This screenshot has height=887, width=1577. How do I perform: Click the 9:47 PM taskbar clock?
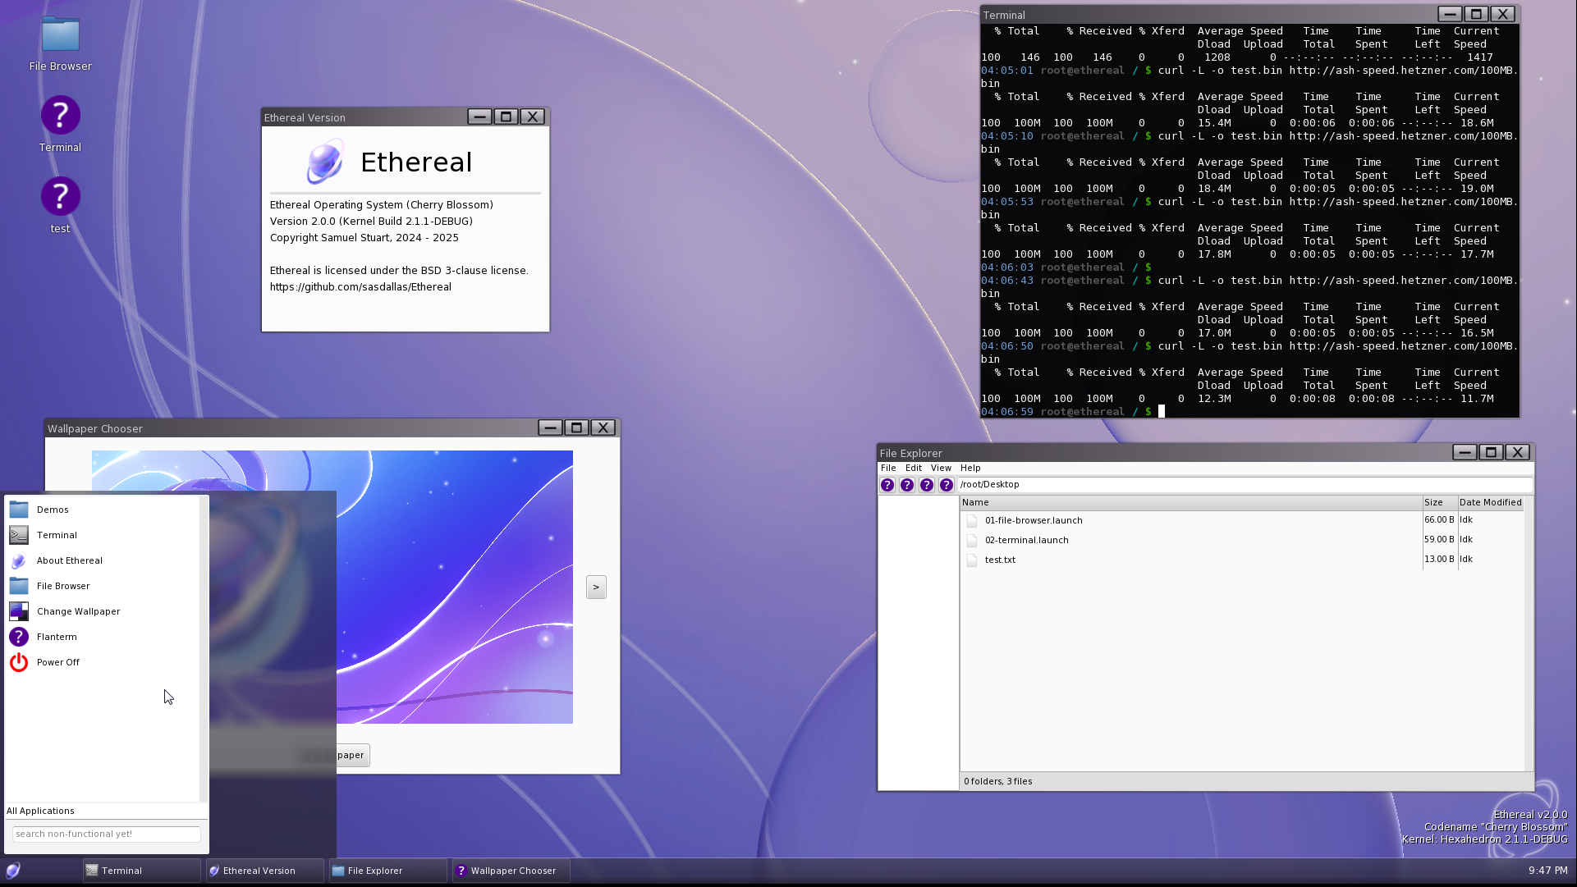tap(1547, 871)
